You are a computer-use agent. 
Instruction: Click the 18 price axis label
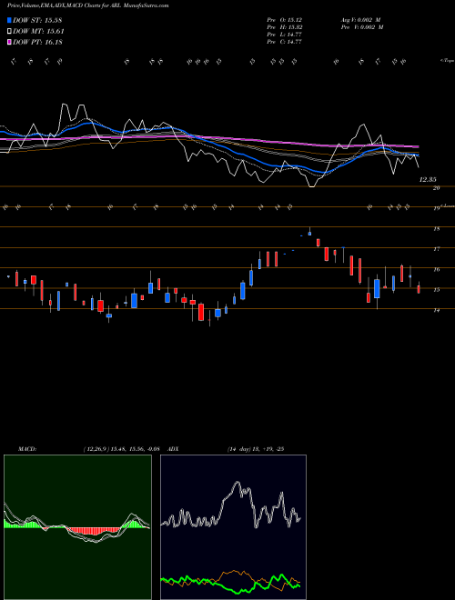tap(436, 229)
